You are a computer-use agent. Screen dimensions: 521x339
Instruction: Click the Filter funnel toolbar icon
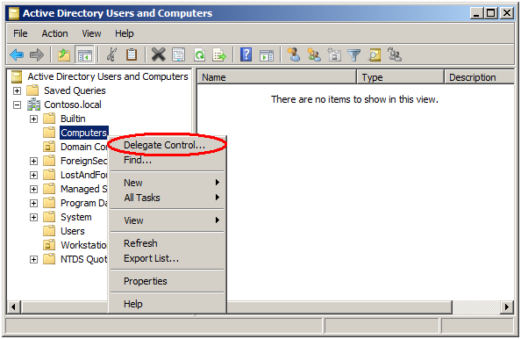pyautogui.click(x=354, y=55)
